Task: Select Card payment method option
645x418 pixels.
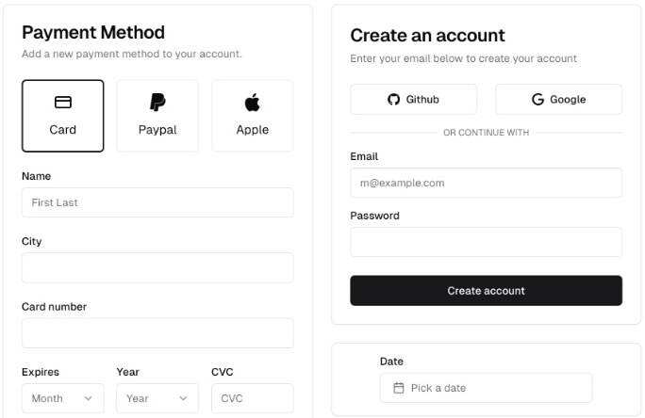Action: point(63,116)
